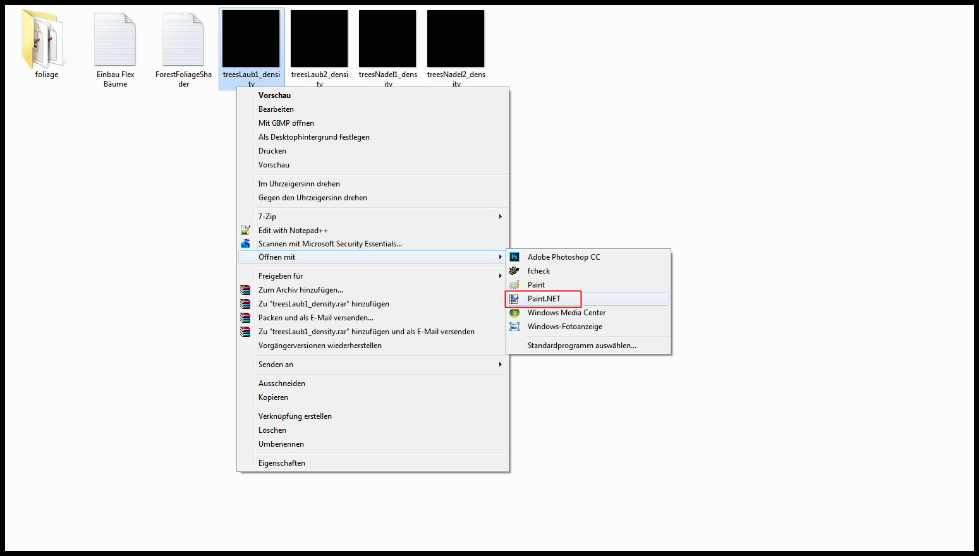The image size is (979, 556).
Task: Select the Einbau Flex Bäume text file
Action: pos(115,39)
